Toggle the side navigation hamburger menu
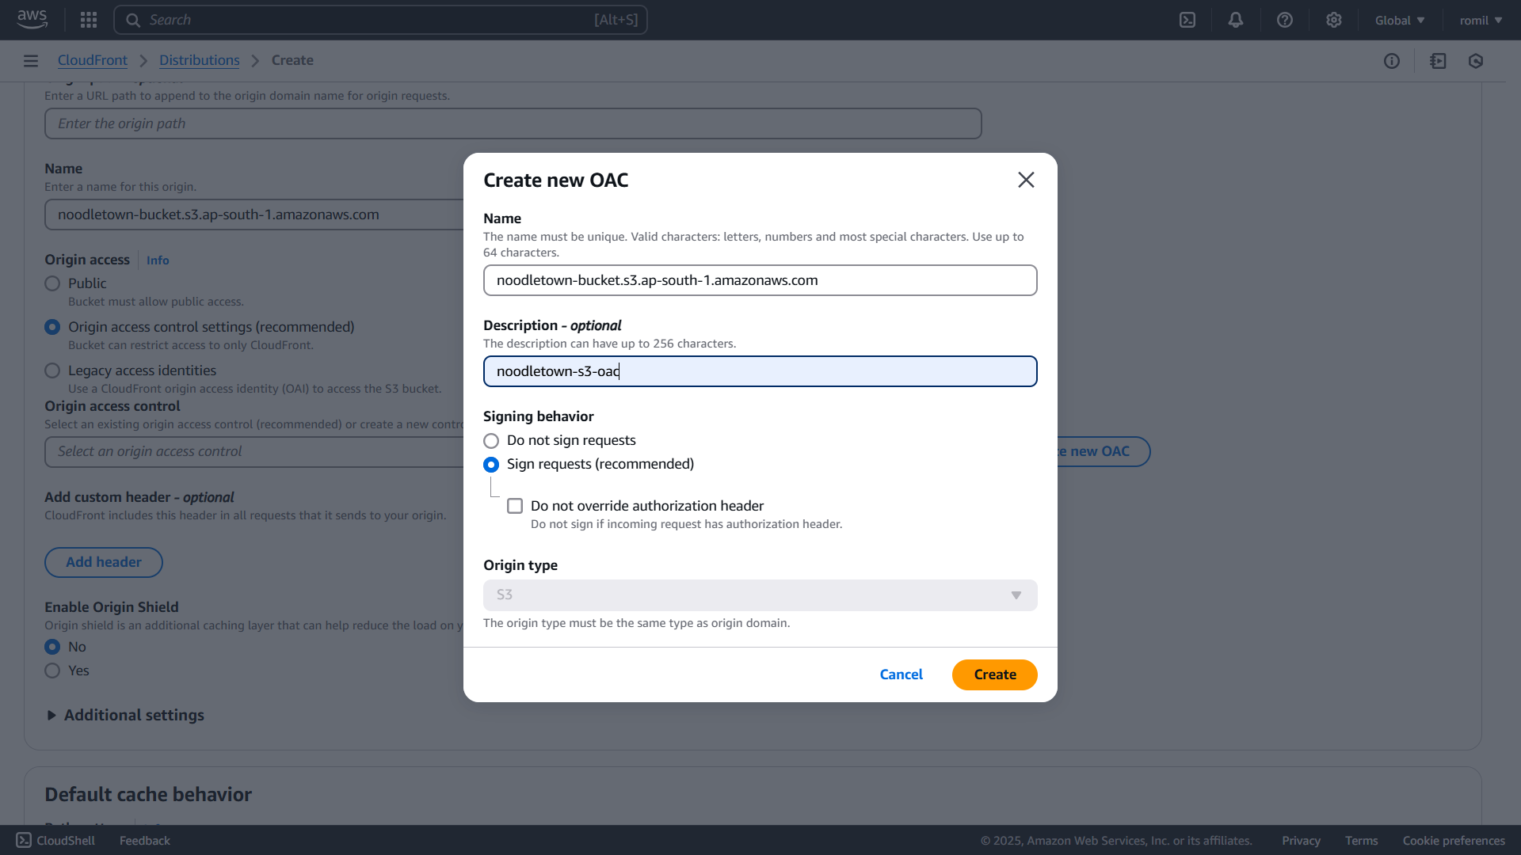The image size is (1521, 855). click(31, 61)
